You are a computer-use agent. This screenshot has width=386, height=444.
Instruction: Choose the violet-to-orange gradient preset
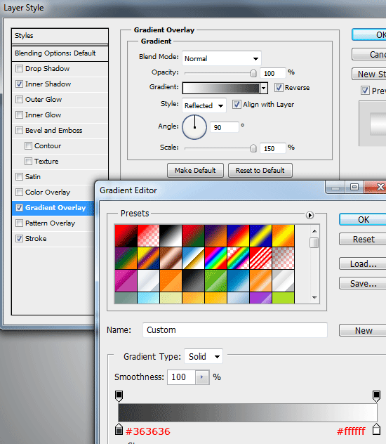(x=215, y=235)
